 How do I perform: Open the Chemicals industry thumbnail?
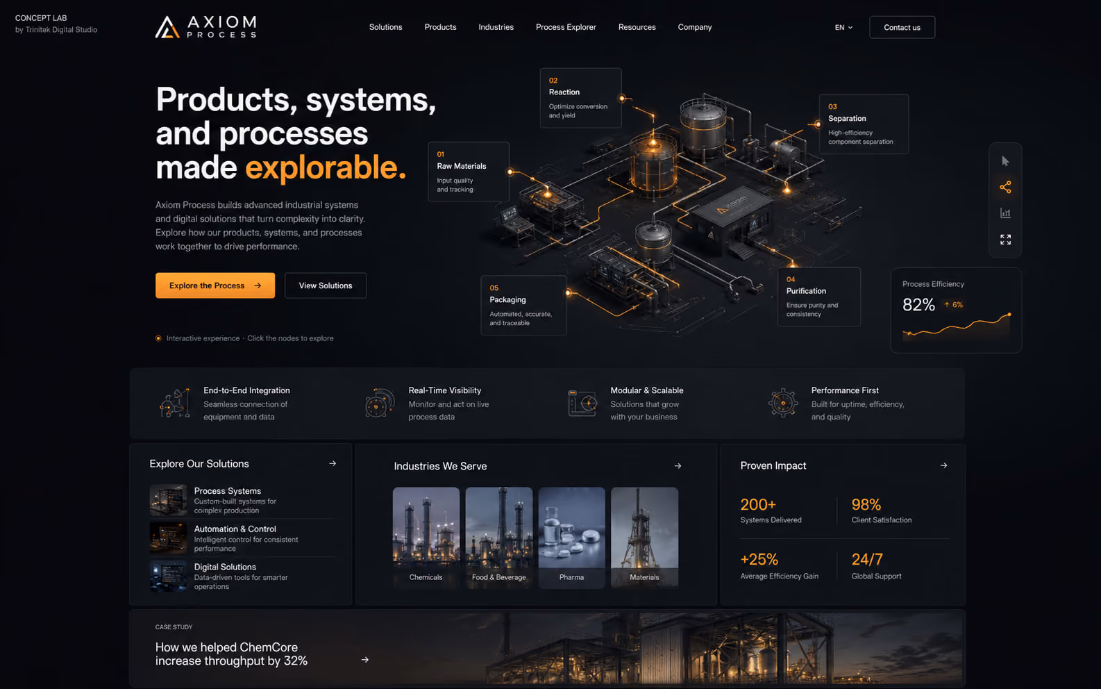(x=426, y=538)
